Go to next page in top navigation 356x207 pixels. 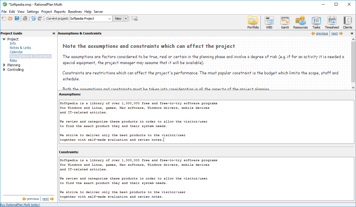pyautogui.click(x=337, y=33)
